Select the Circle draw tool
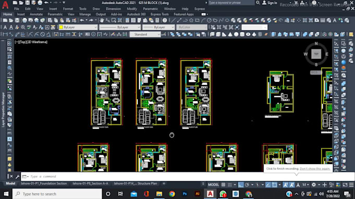This screenshot has width=355, height=199. pos(209,20)
